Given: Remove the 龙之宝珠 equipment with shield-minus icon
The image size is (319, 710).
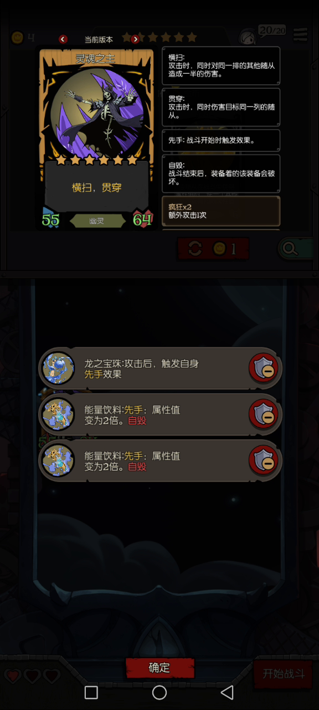Looking at the screenshot, I should coord(264,368).
